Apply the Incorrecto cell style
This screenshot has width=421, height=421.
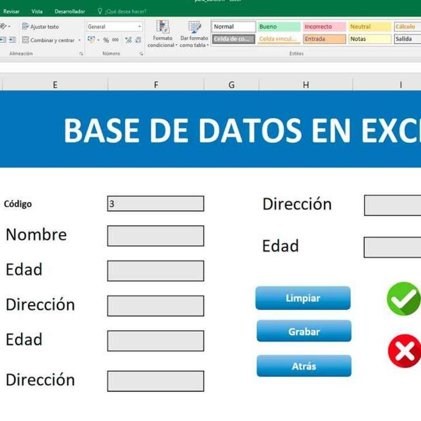324,26
